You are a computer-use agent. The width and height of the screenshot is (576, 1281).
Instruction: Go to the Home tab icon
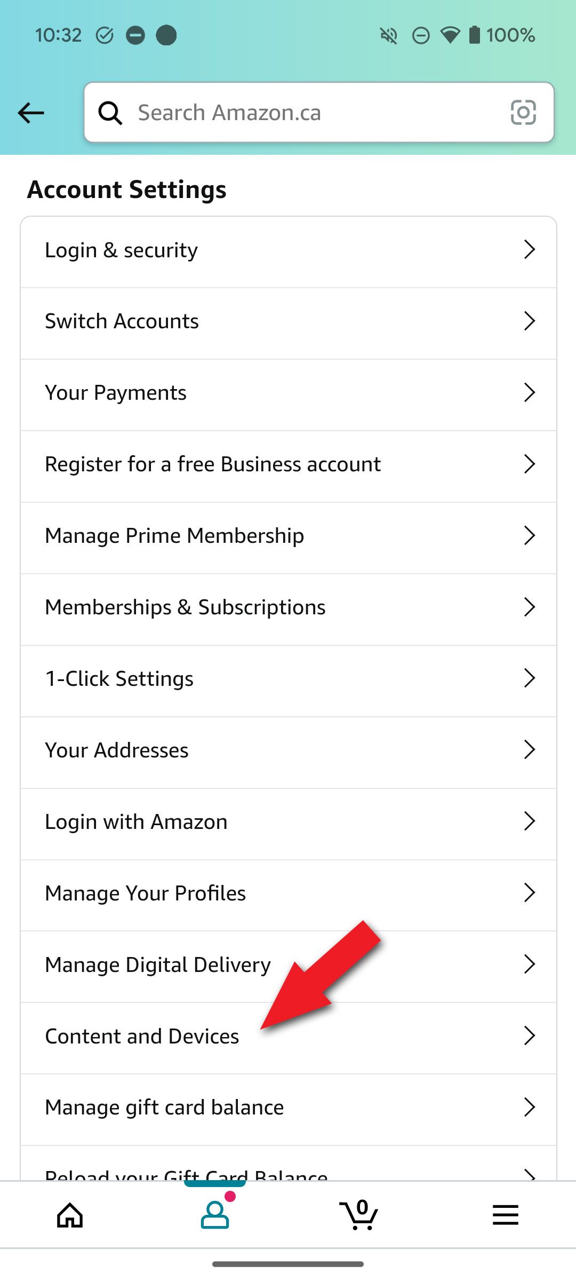pos(70,1215)
